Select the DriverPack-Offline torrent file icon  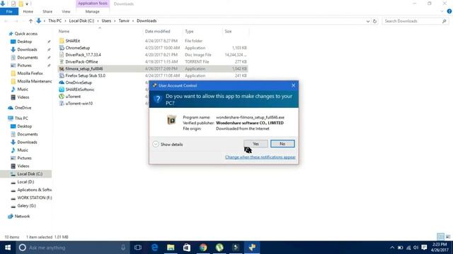(x=62, y=61)
